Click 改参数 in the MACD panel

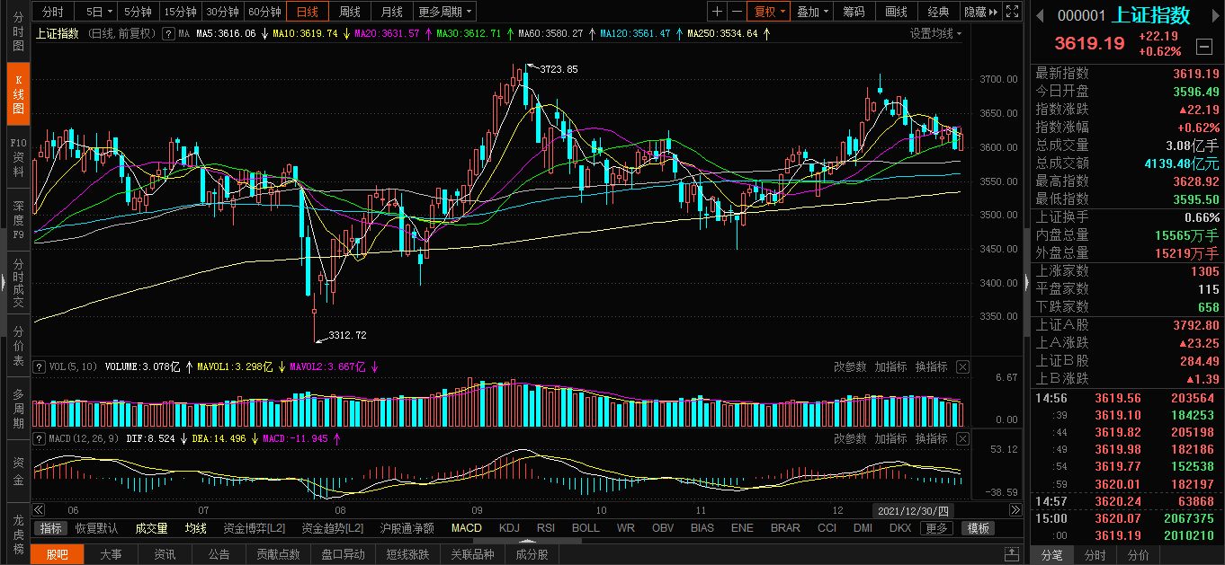[x=850, y=438]
